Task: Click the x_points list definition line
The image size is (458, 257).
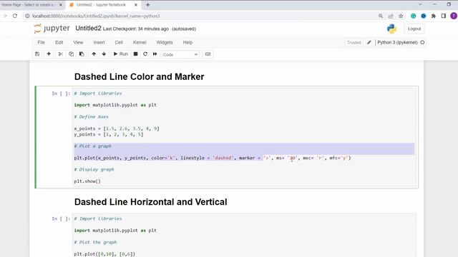Action: [117, 128]
